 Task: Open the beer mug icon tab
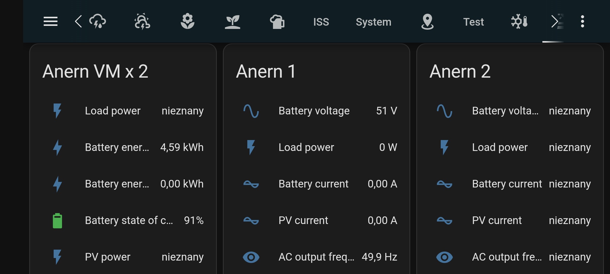click(277, 22)
